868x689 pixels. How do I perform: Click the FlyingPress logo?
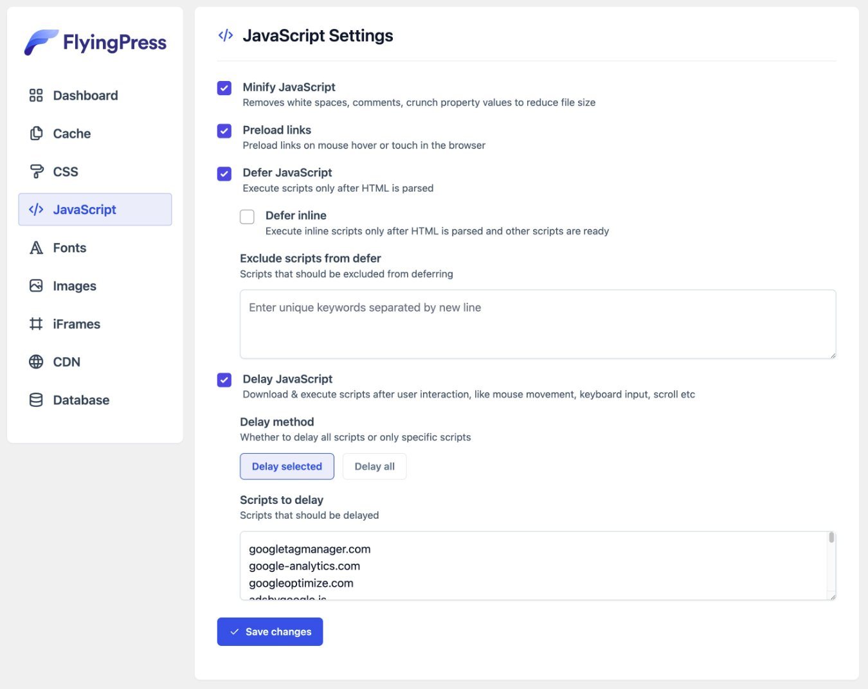pyautogui.click(x=95, y=42)
